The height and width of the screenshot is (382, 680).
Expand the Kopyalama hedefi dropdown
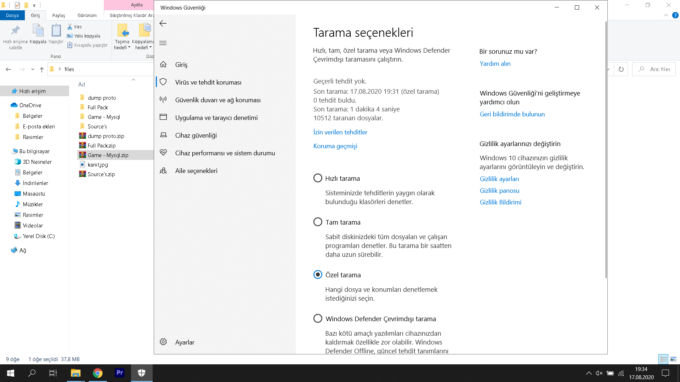pyautogui.click(x=143, y=47)
